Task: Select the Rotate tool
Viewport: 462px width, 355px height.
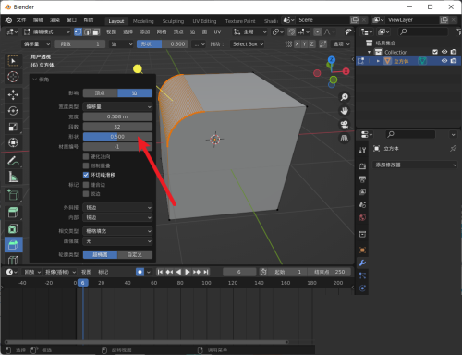Action: [13, 111]
